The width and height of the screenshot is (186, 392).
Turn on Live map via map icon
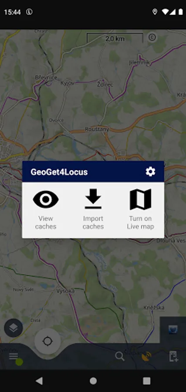click(141, 199)
